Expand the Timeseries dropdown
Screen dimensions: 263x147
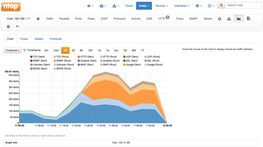click(x=12, y=51)
